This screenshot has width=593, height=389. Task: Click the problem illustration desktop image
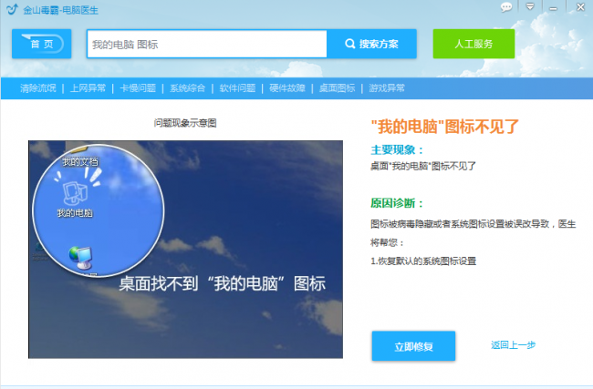pyautogui.click(x=186, y=250)
